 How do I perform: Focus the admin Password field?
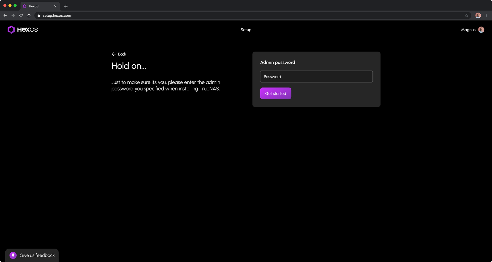tap(316, 77)
